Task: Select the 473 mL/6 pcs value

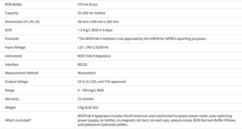Action: click(x=88, y=4)
